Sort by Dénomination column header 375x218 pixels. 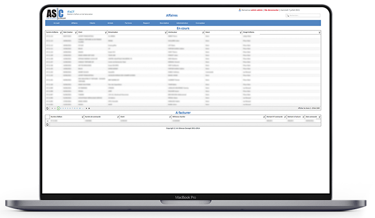tap(113, 32)
